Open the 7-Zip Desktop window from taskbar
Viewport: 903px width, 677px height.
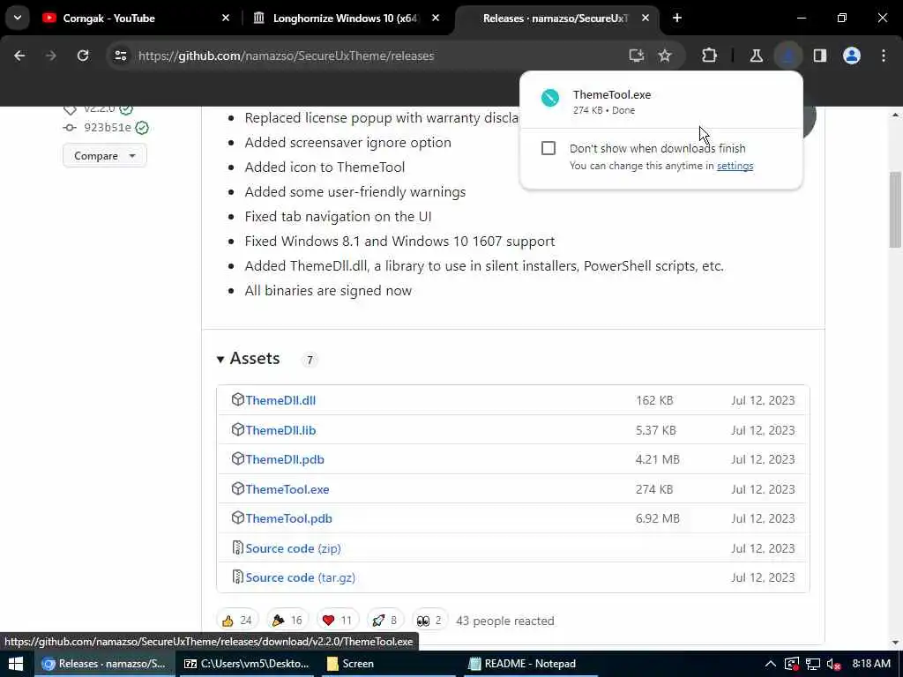247,664
